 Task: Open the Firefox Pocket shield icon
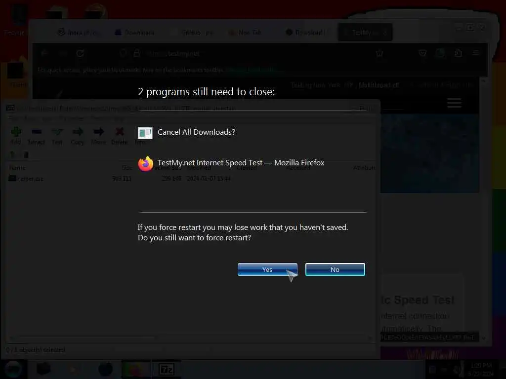(x=422, y=53)
